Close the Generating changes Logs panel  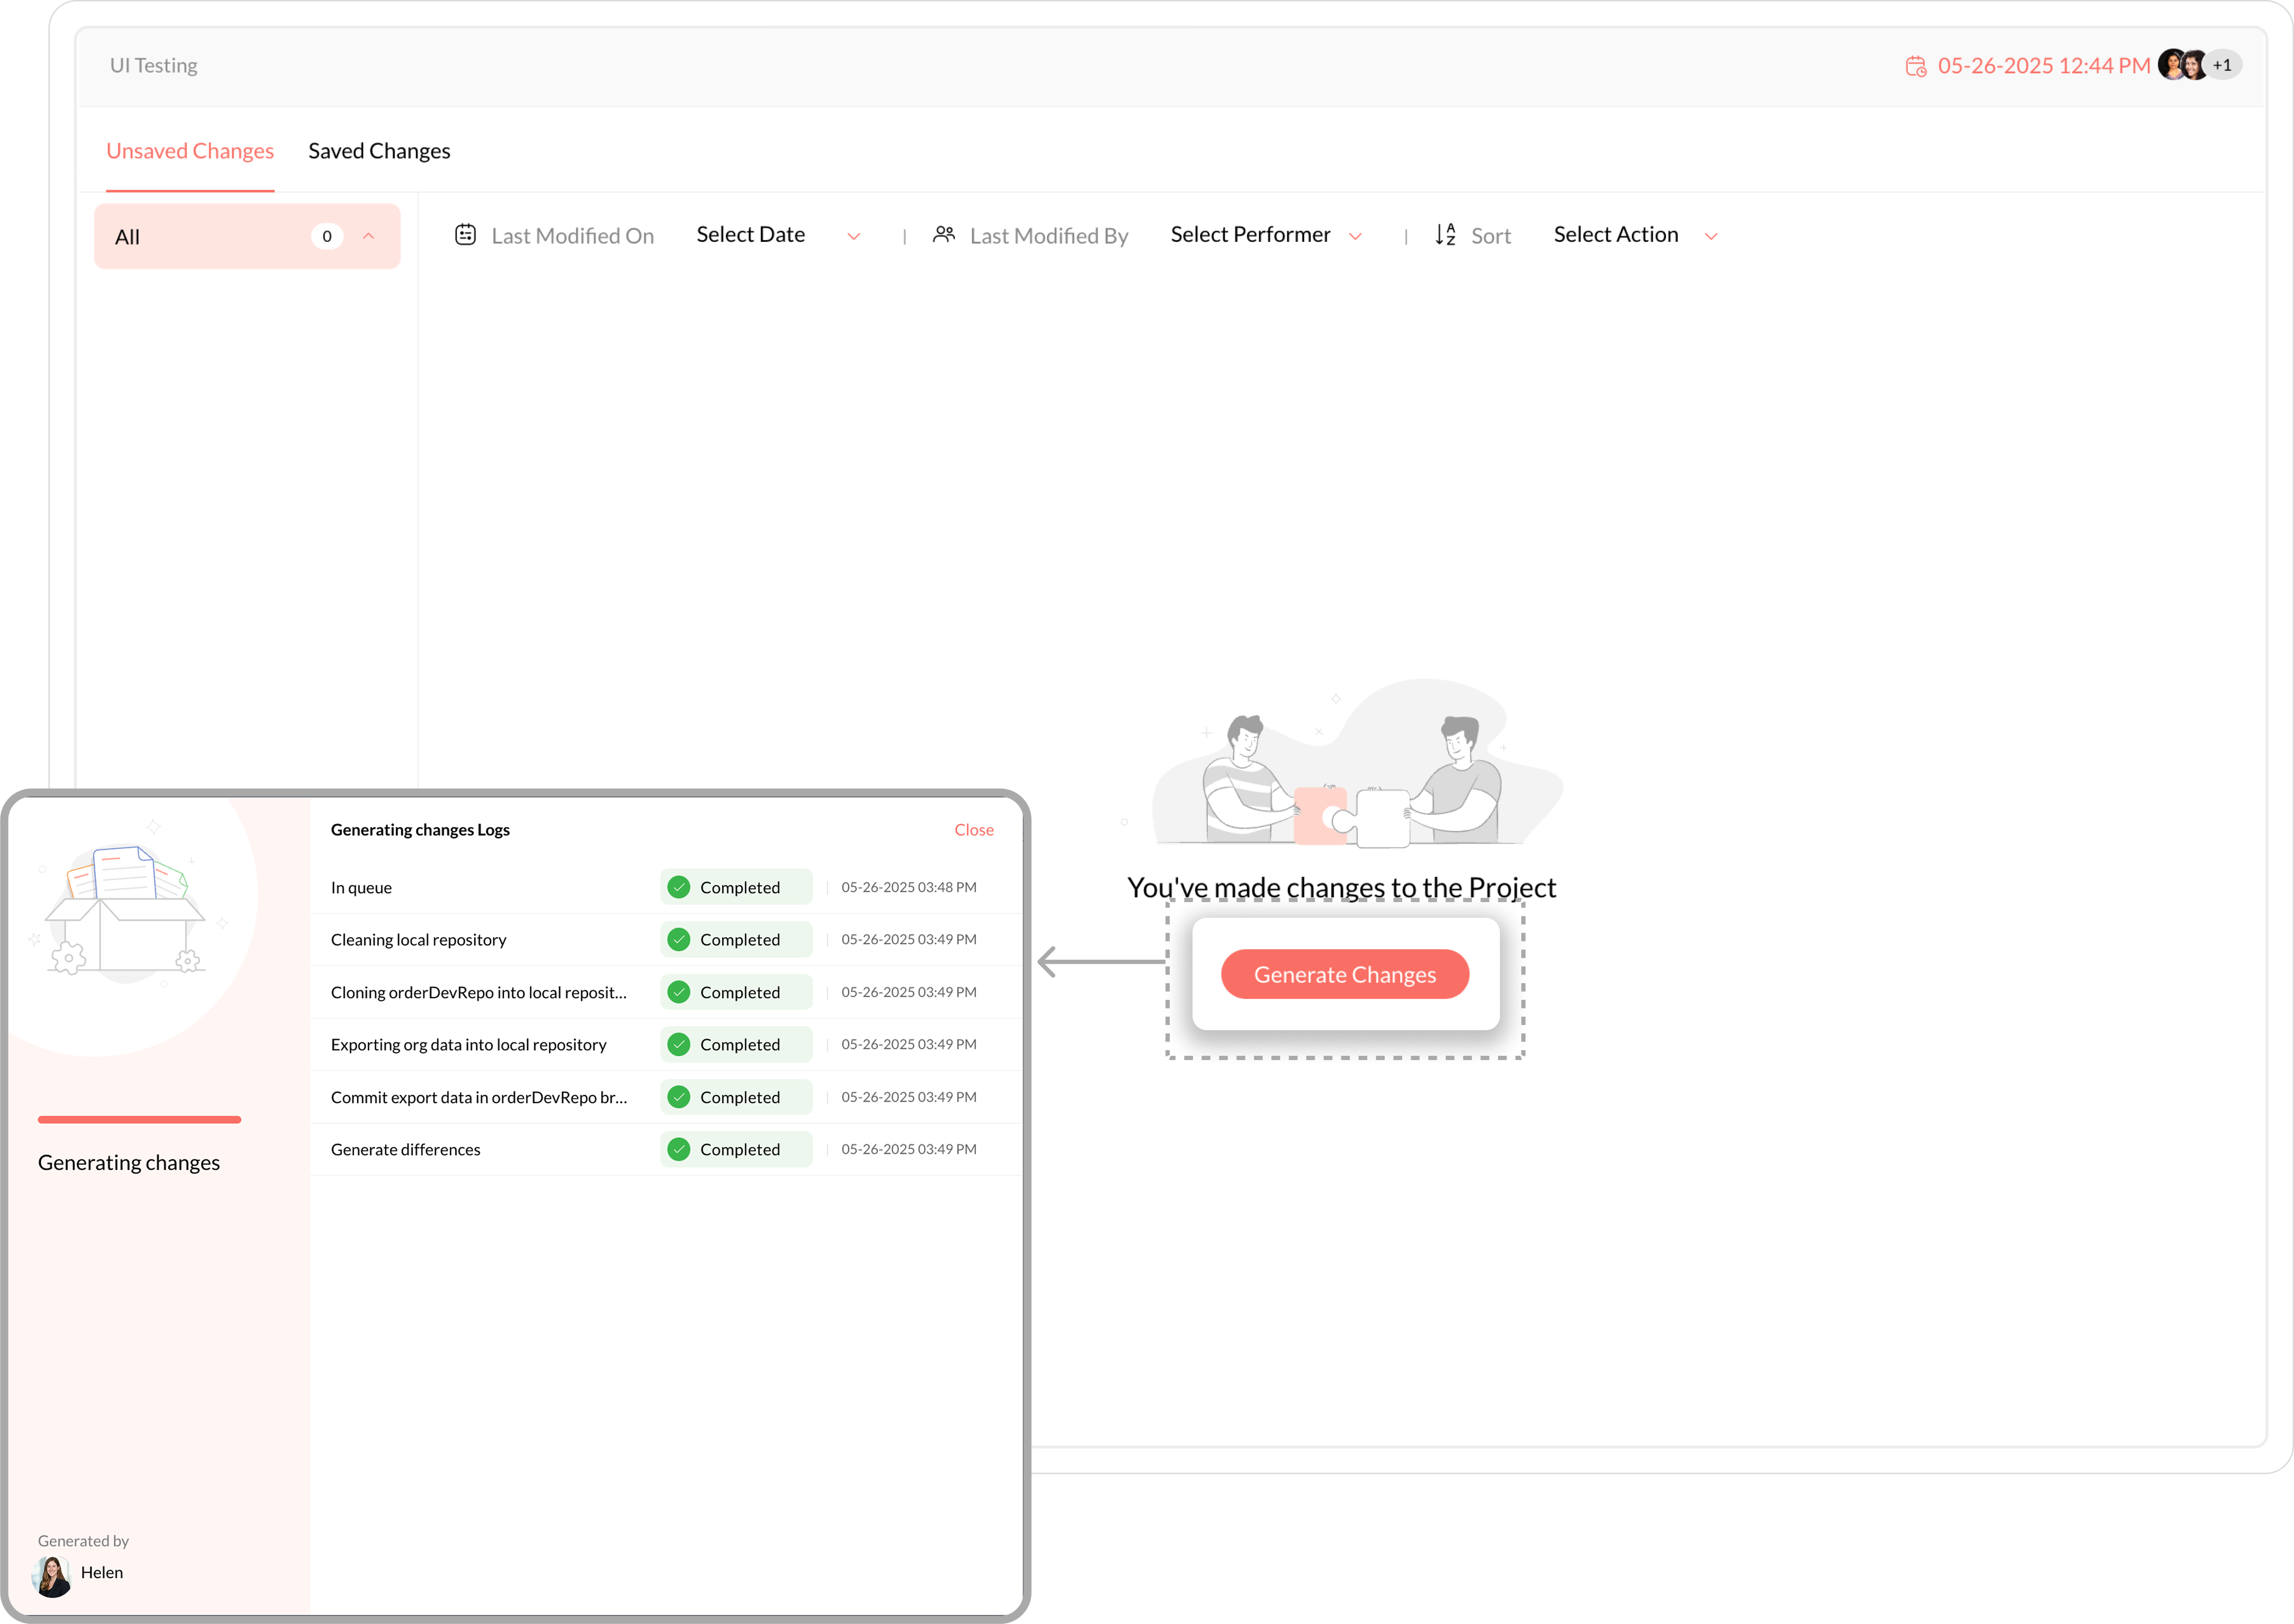tap(973, 830)
